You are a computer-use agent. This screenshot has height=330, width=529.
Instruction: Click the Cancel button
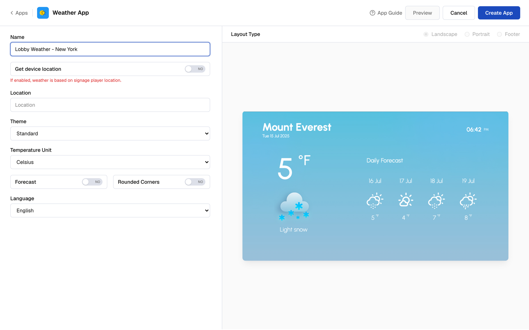(459, 13)
